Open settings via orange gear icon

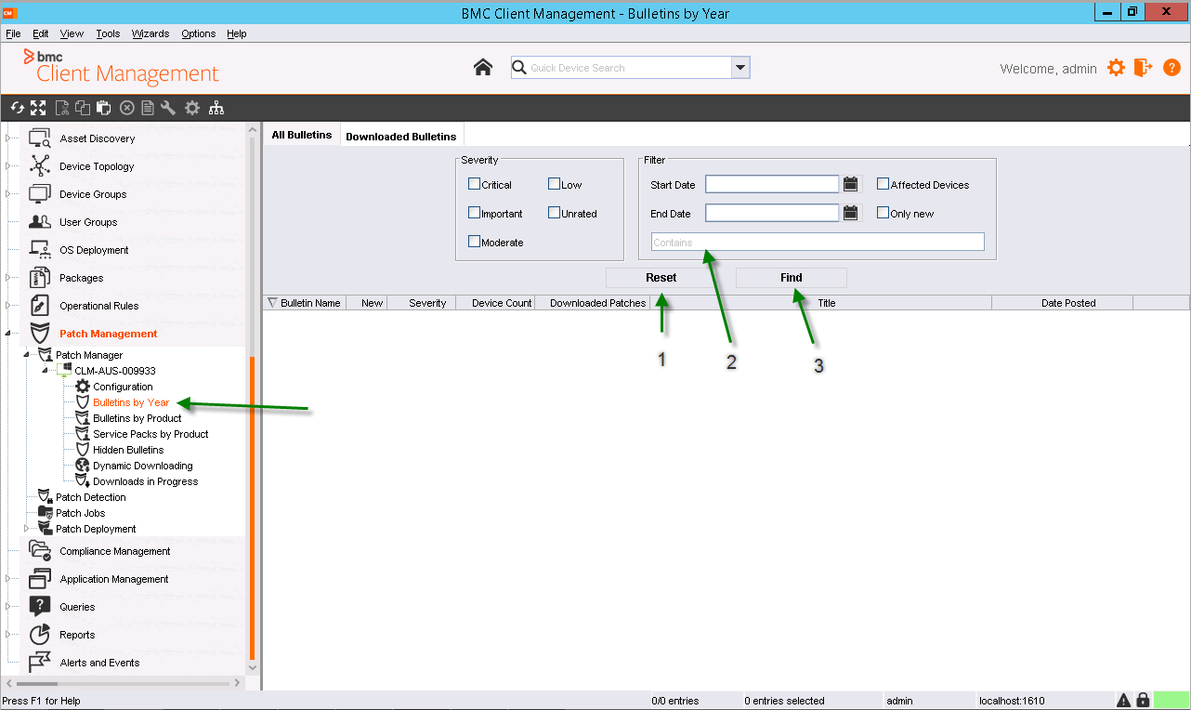point(1116,68)
